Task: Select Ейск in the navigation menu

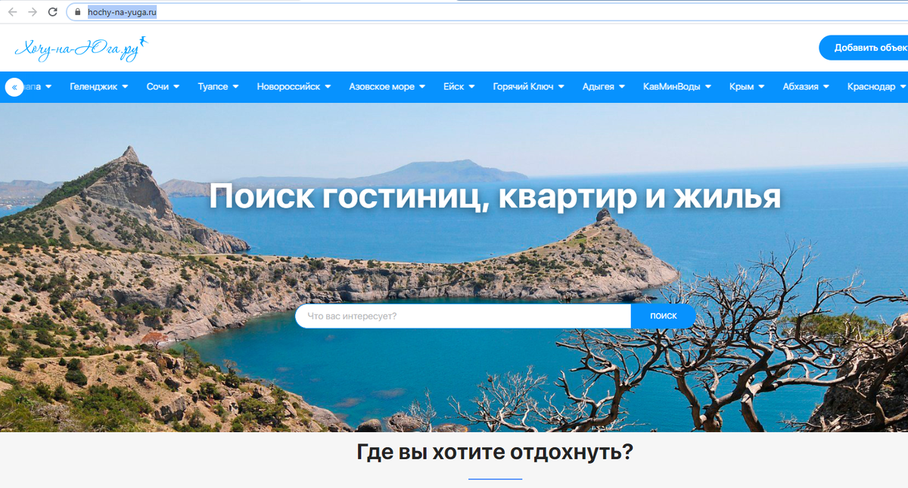Action: [x=459, y=85]
